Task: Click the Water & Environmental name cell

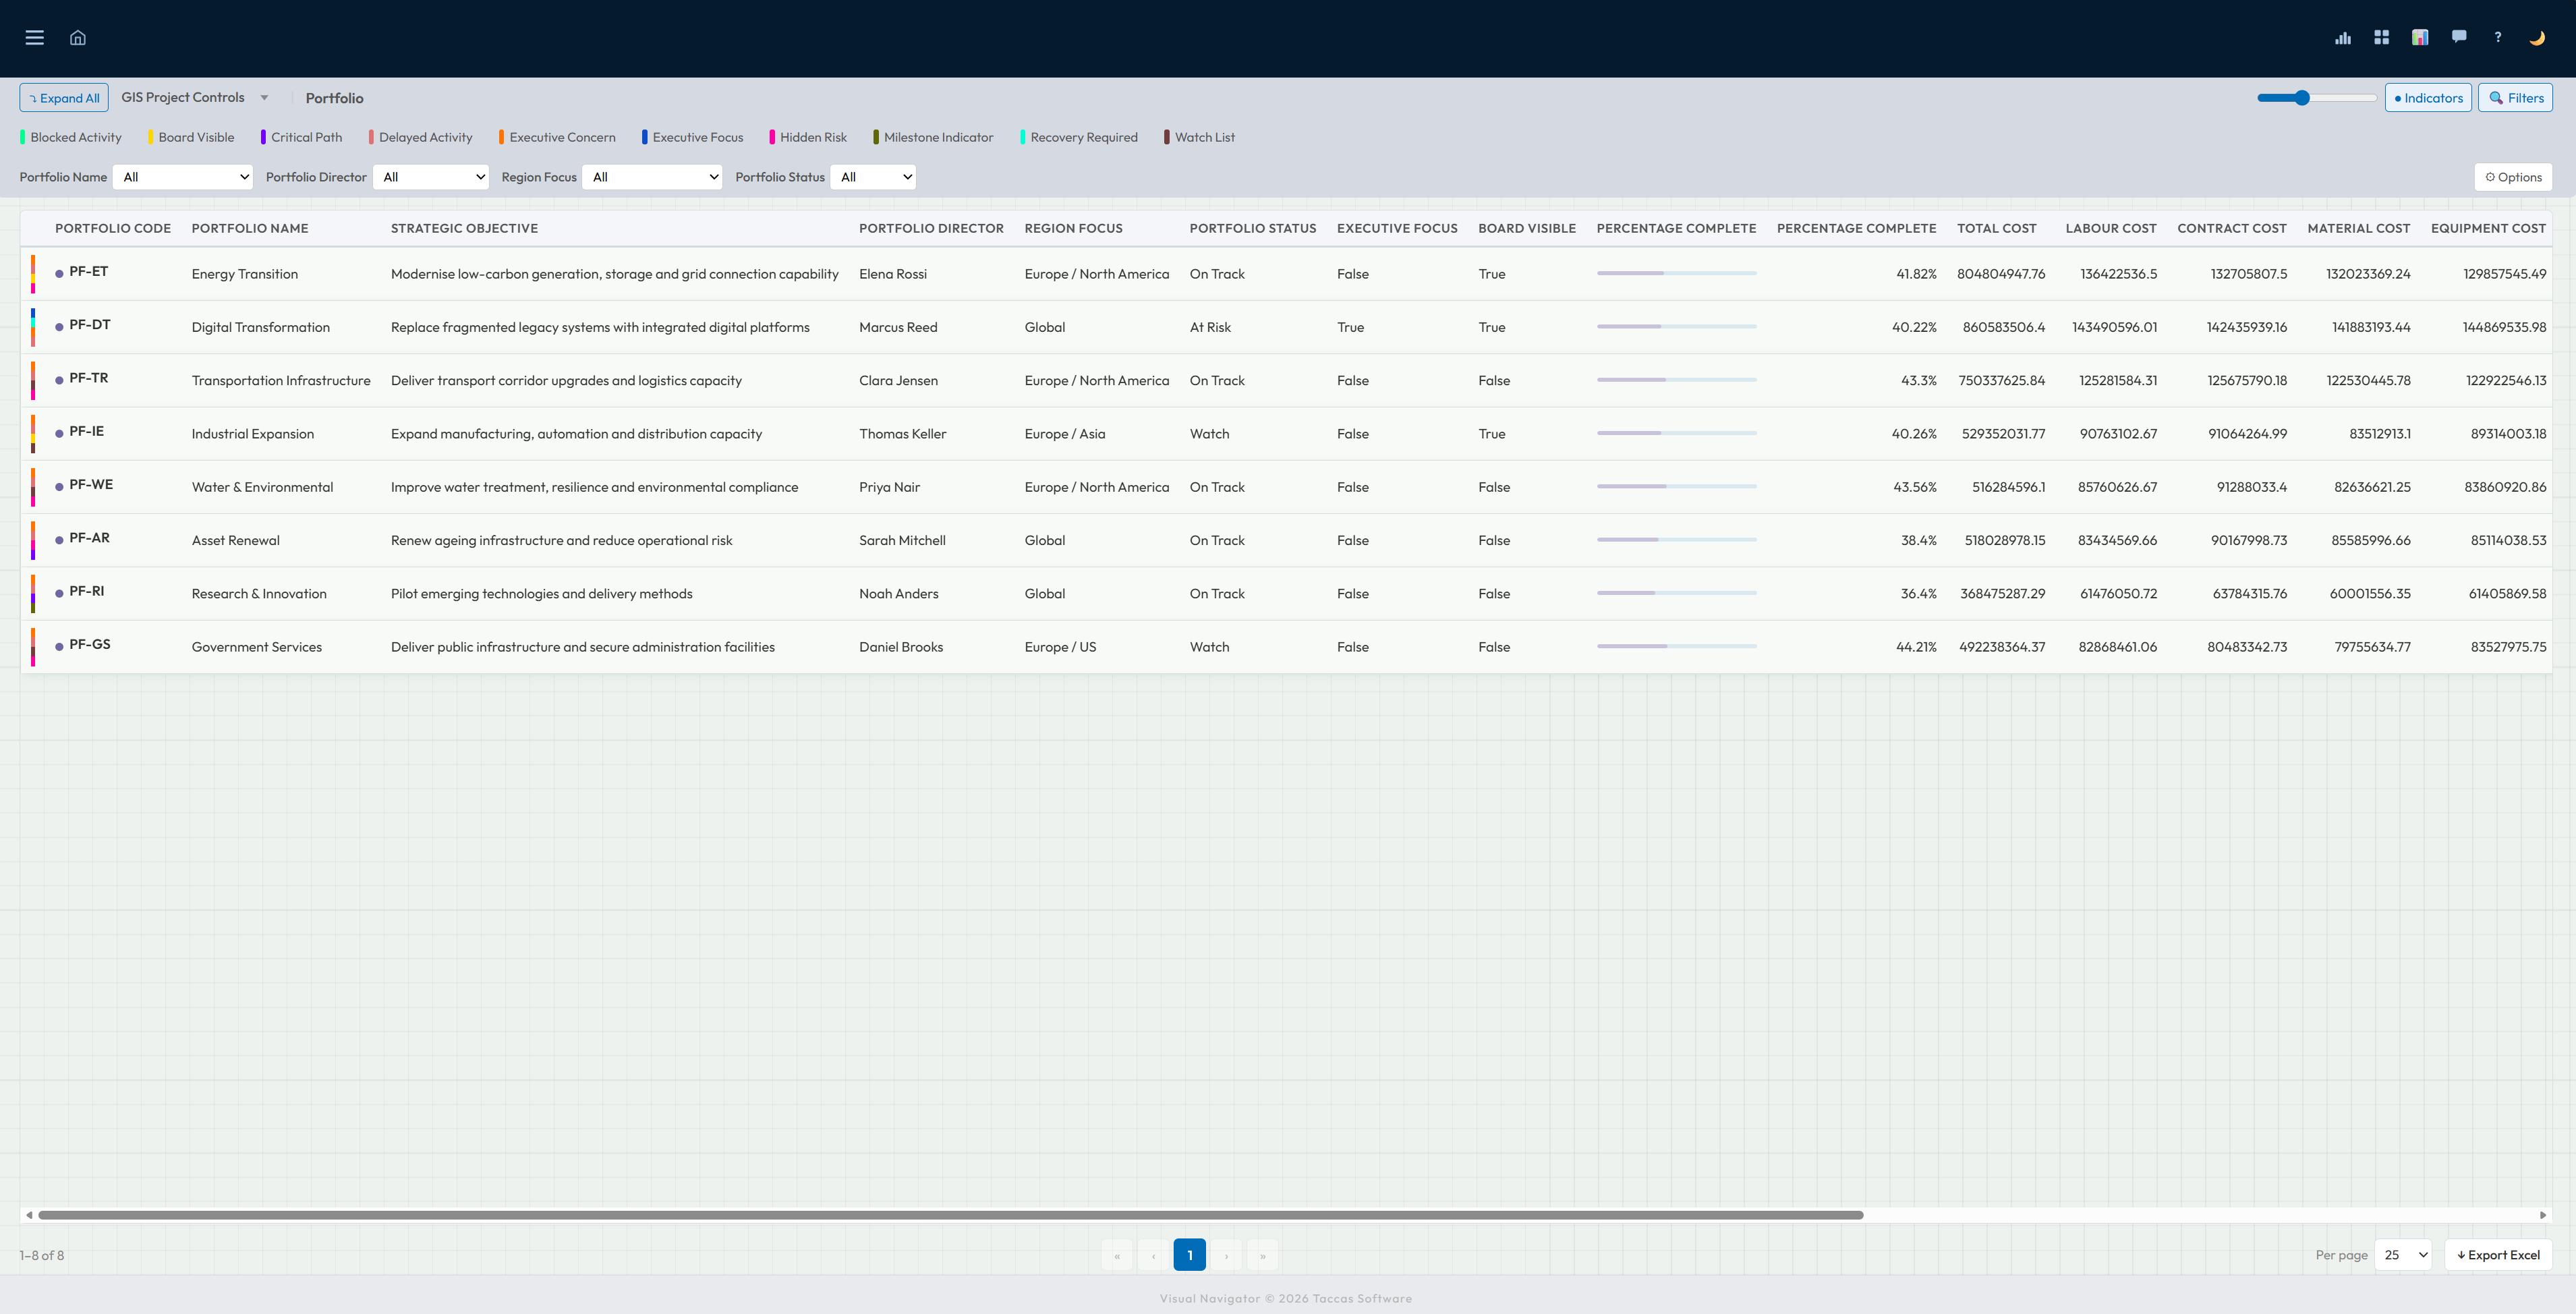Action: tap(262, 487)
